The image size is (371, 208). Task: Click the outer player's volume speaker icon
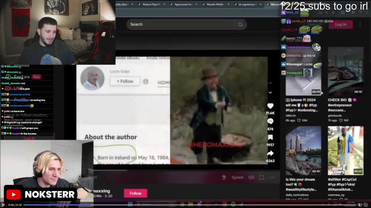(360, 205)
